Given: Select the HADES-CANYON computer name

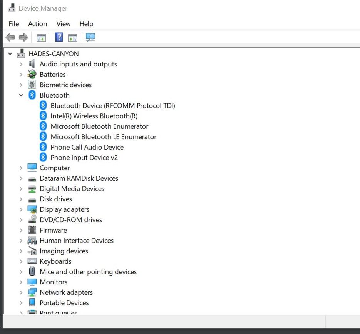Looking at the screenshot, I should pyautogui.click(x=54, y=54).
